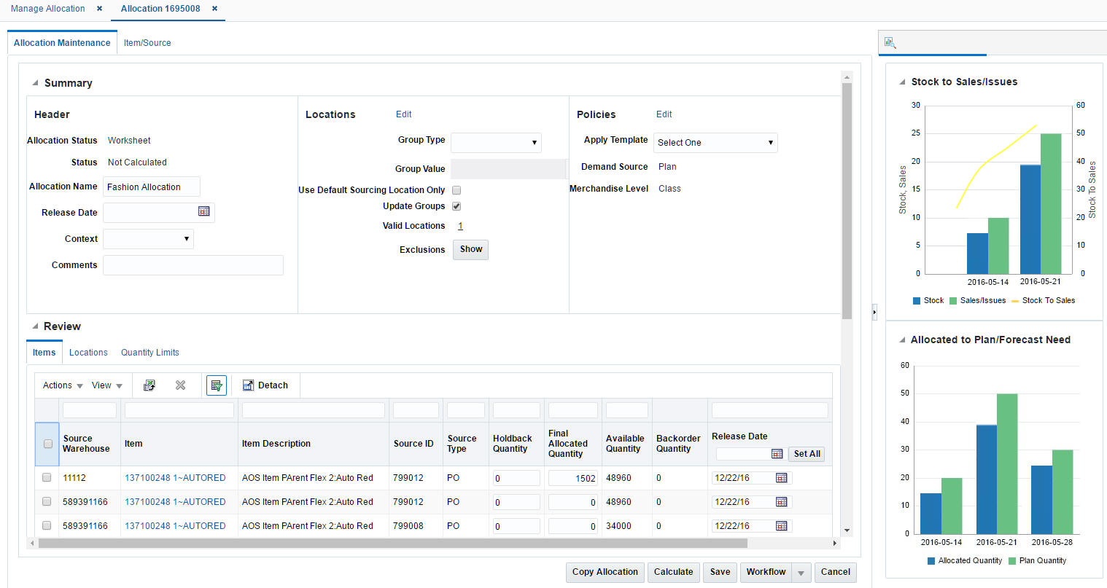Open the Group Type dropdown

535,142
